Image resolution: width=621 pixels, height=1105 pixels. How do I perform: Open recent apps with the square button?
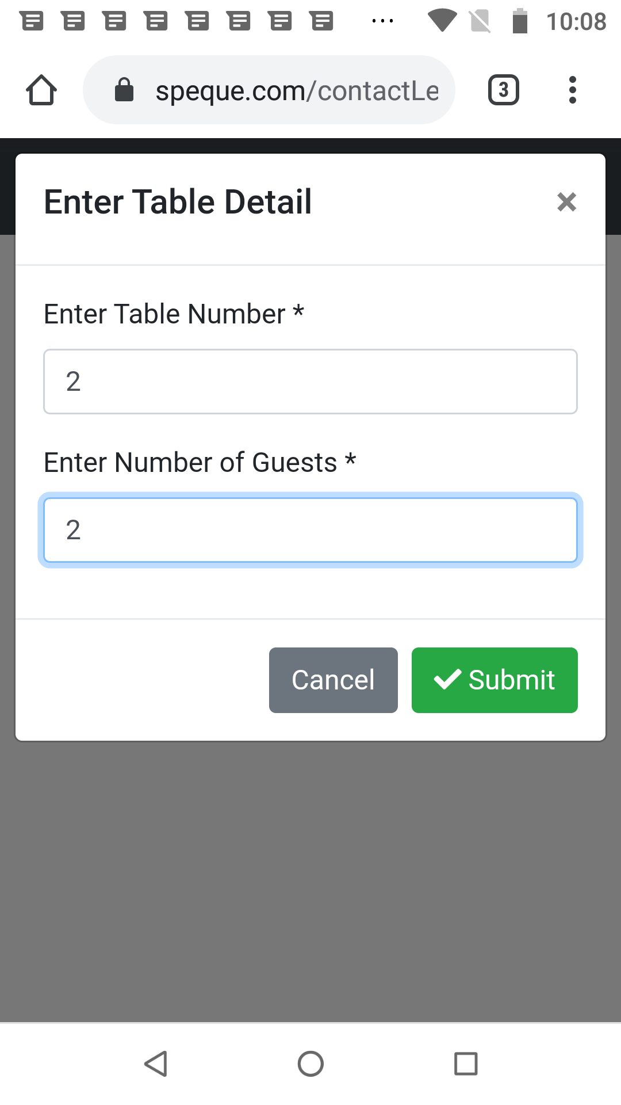pyautogui.click(x=466, y=1064)
